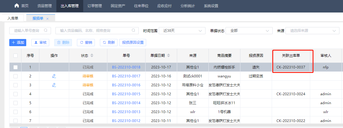The width and height of the screenshot is (343, 128).
Task: Open 货品管理 menu
Action: pyautogui.click(x=45, y=6)
